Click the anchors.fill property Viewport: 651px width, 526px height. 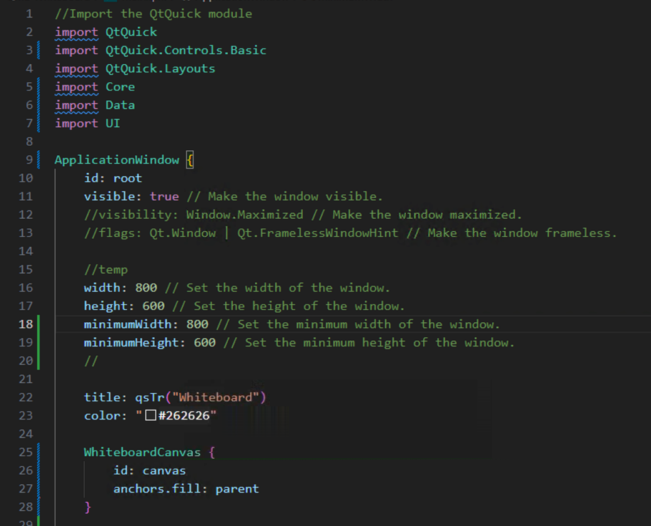point(157,489)
